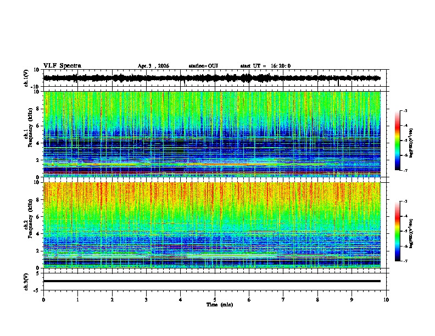The height and width of the screenshot is (336, 435).
Task: Click the ch.2 'Frequency (kHz)' axis label
Action: (30, 219)
